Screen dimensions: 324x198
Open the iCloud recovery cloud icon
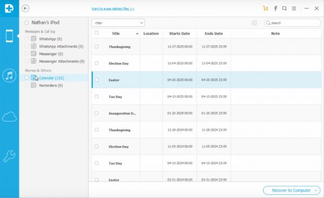tap(9, 117)
